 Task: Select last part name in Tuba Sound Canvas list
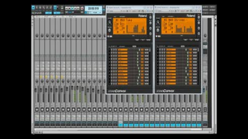click(x=122, y=84)
